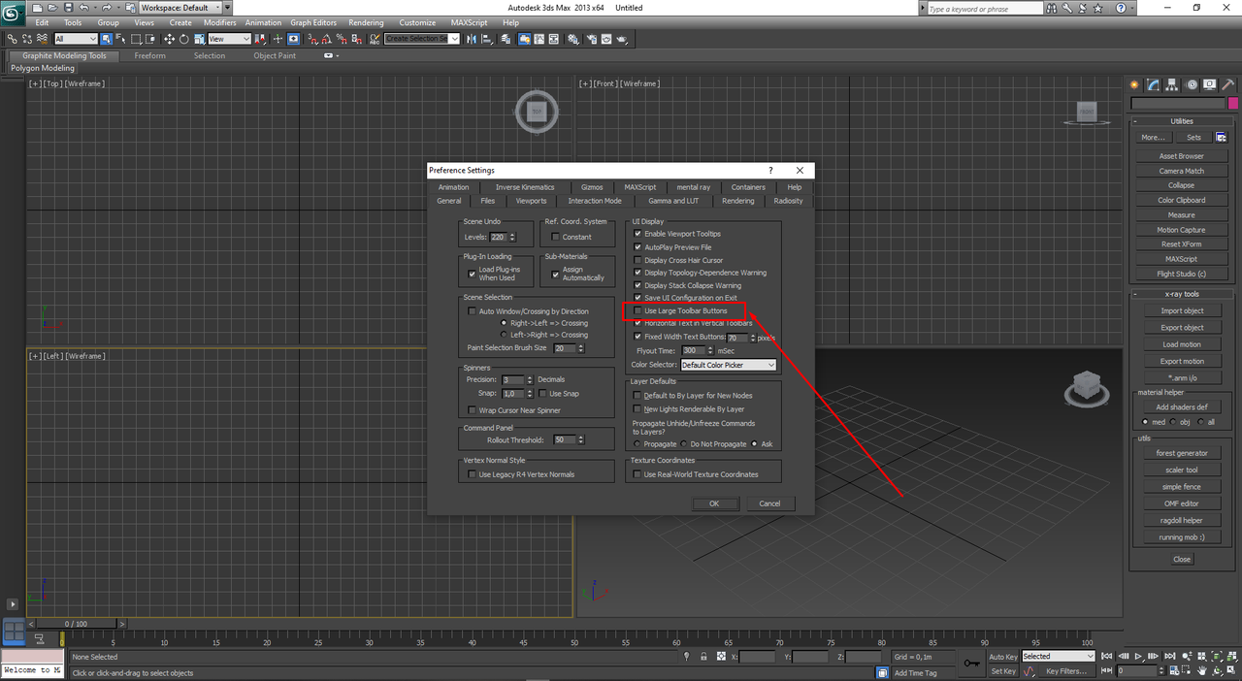The image size is (1242, 681).
Task: Click the Select and Rotate tool
Action: tap(183, 39)
